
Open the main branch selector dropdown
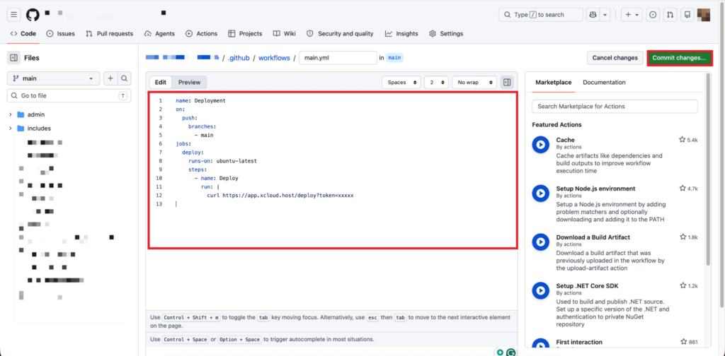tap(54, 78)
